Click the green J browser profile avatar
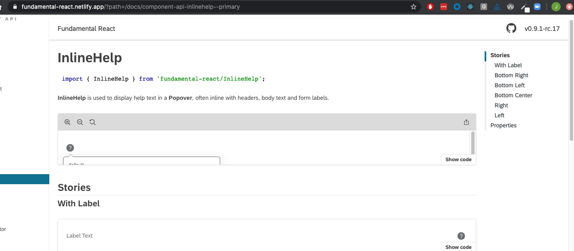Viewport: 574px width, 251px height. click(x=556, y=7)
